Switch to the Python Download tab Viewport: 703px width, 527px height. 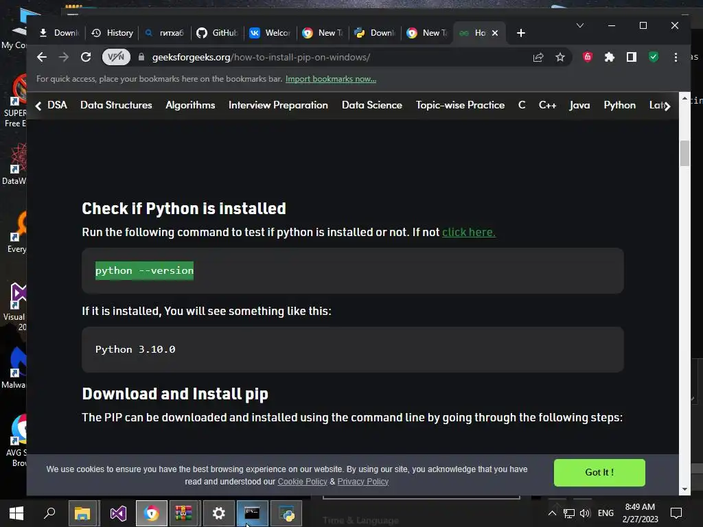(375, 33)
